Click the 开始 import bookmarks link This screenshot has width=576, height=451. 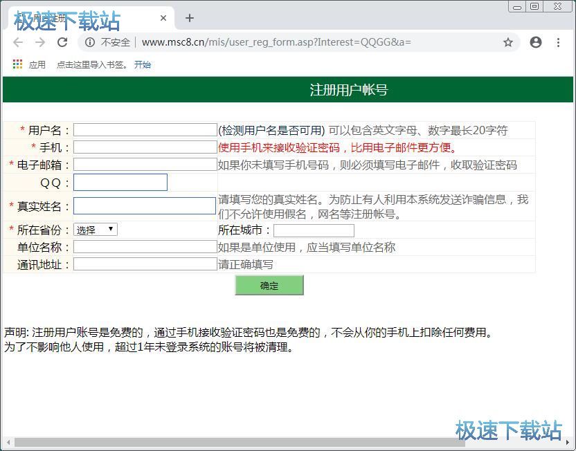(143, 64)
